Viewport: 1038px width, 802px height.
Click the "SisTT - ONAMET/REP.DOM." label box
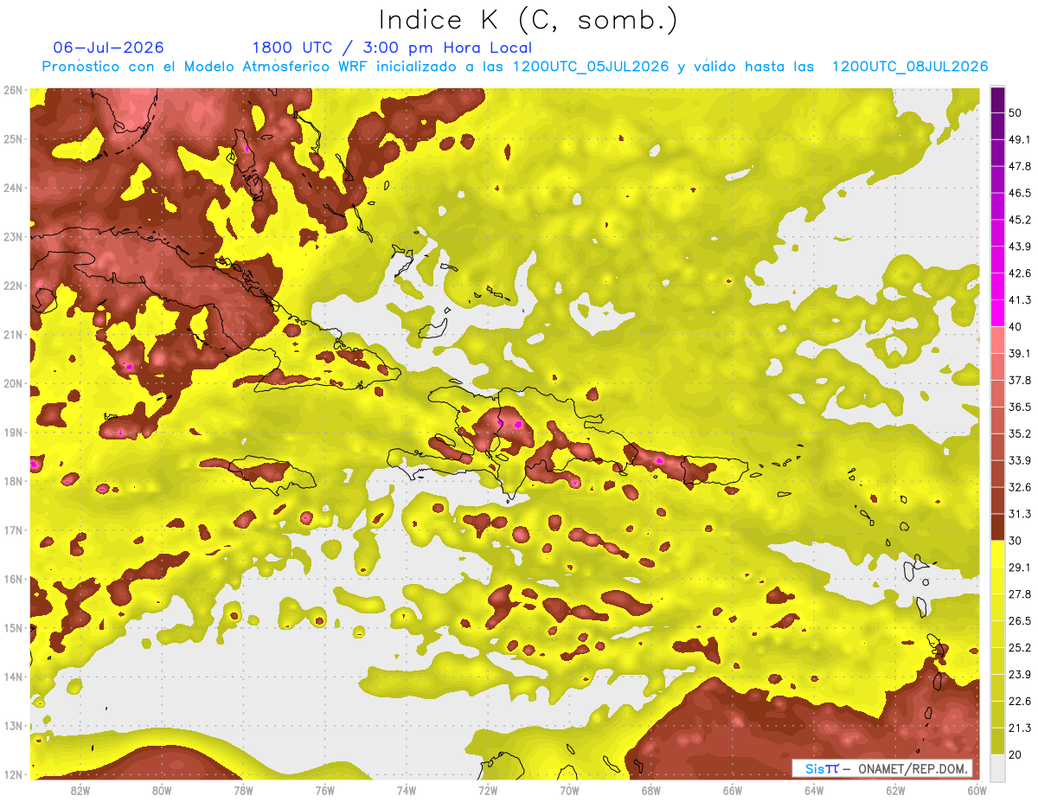point(882,769)
